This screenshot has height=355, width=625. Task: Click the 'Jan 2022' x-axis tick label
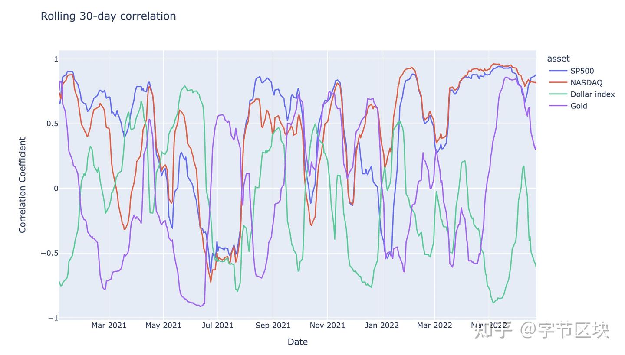tap(382, 326)
